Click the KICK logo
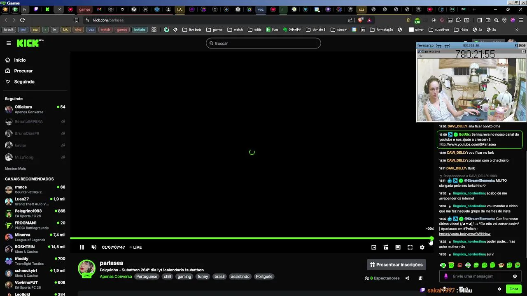This screenshot has height=296, width=527. point(30,43)
